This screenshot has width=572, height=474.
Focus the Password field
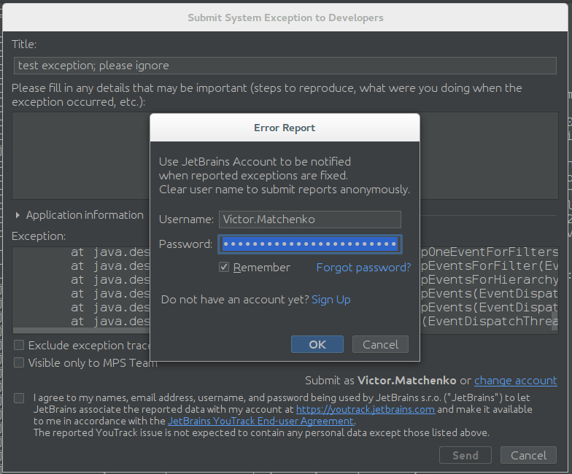309,244
